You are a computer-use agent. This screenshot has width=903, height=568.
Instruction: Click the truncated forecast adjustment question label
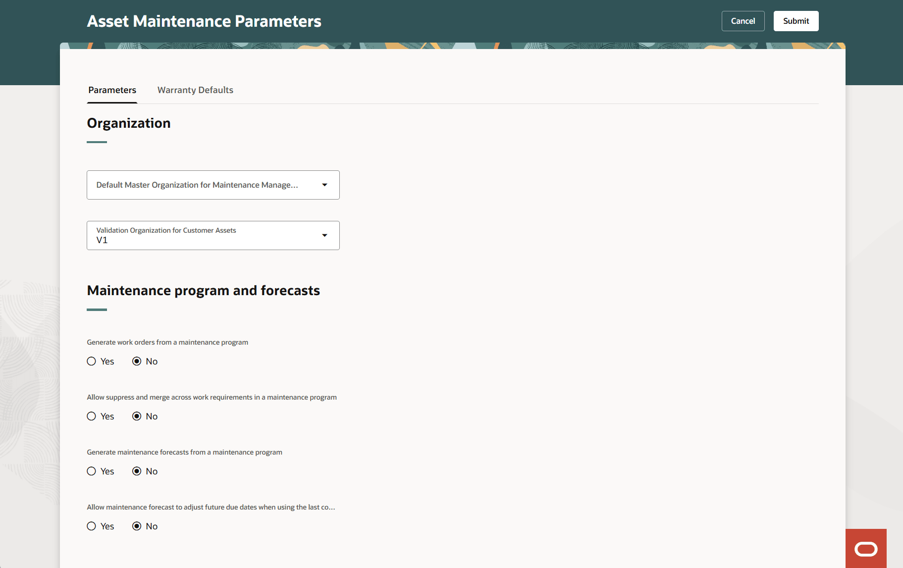click(210, 507)
